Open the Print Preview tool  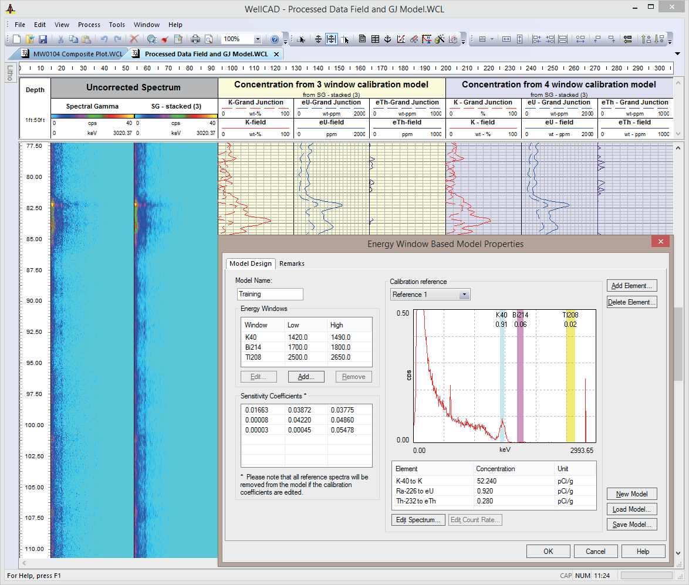[x=208, y=39]
